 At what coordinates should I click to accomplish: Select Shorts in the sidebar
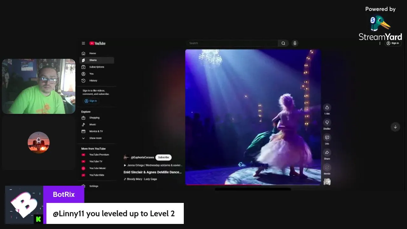tap(97, 60)
